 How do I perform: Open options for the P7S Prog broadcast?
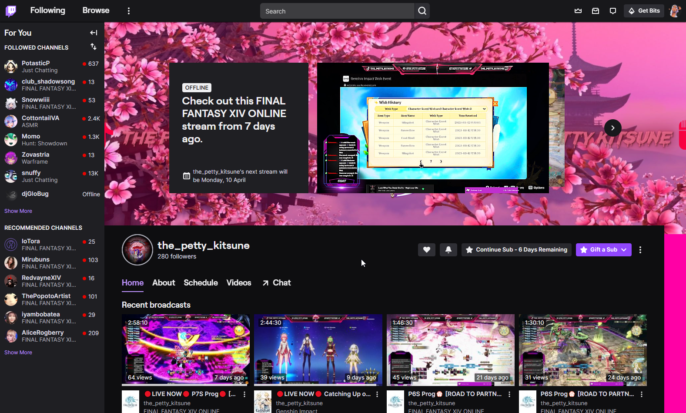244,394
